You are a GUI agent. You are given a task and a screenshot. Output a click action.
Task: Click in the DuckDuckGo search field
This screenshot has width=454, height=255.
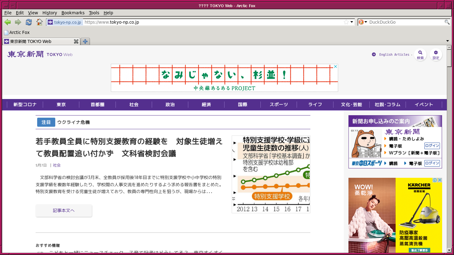pyautogui.click(x=406, y=22)
